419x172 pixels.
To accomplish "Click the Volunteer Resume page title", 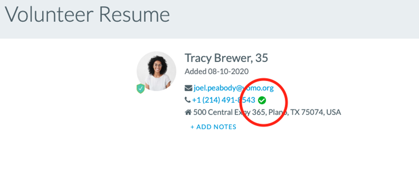I will (87, 14).
